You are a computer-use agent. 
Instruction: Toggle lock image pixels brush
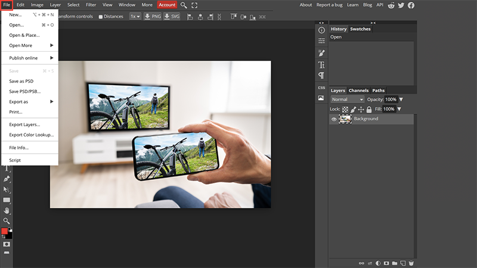pos(353,110)
